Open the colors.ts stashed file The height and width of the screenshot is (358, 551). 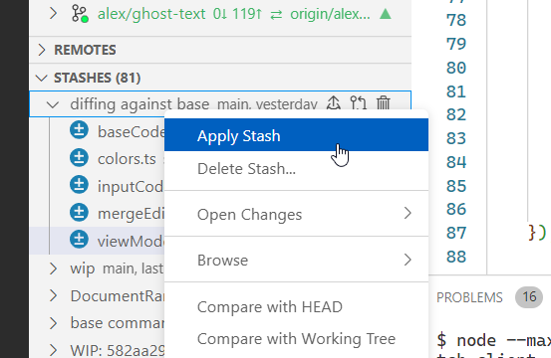click(x=127, y=159)
